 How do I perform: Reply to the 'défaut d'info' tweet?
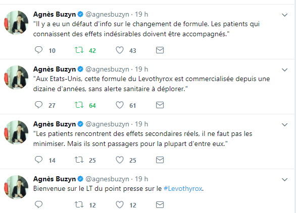39,50
